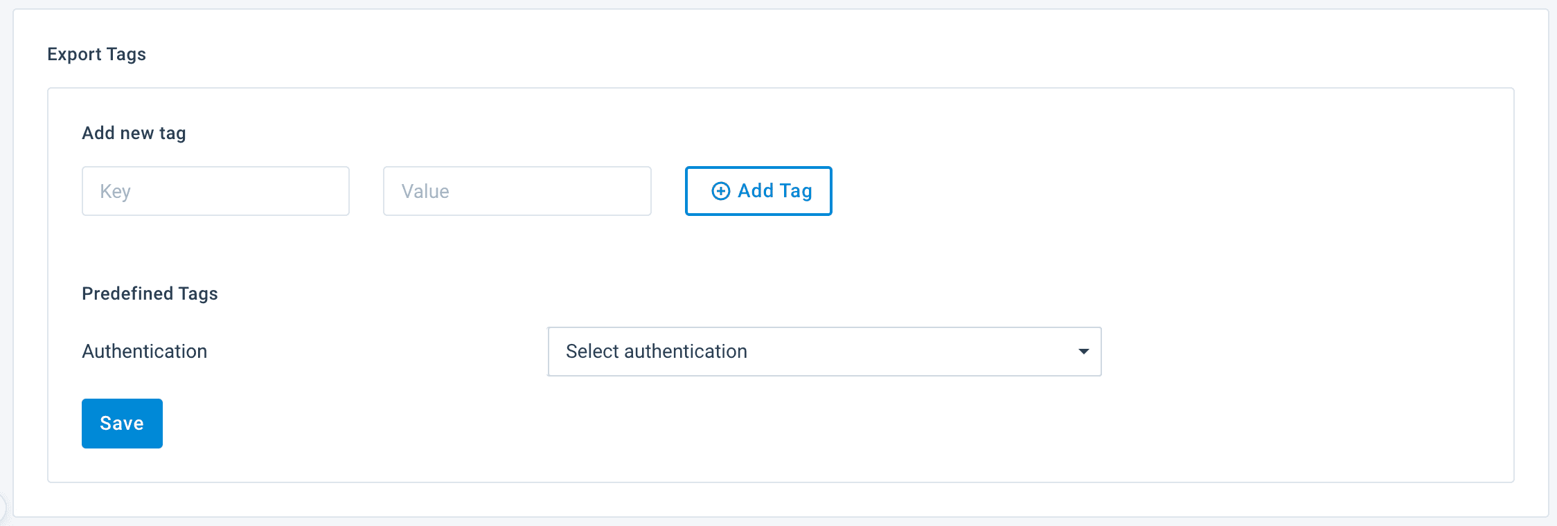This screenshot has height=526, width=1557.
Task: Click the right end of the Value field
Action: [x=641, y=191]
